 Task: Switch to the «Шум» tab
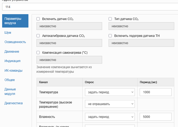click(8, 33)
